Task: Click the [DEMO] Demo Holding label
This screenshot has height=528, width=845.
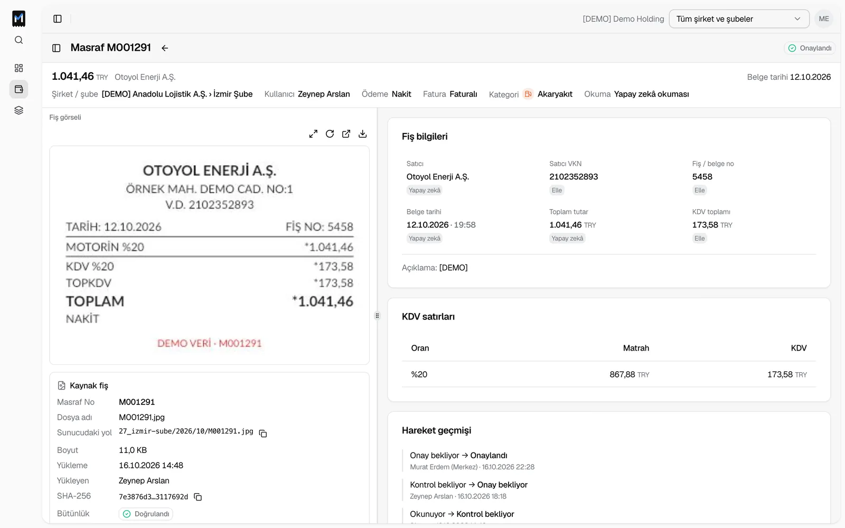Action: coord(623,19)
